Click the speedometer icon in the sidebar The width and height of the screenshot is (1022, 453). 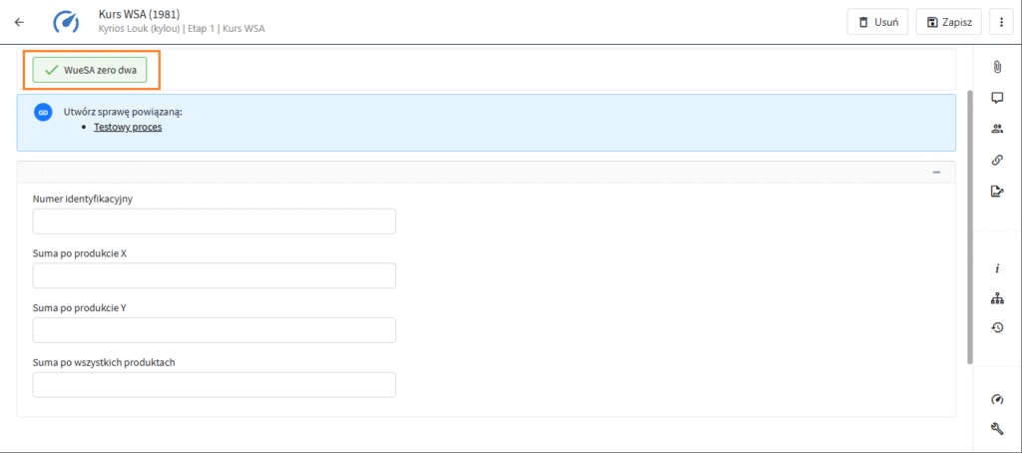point(996,399)
